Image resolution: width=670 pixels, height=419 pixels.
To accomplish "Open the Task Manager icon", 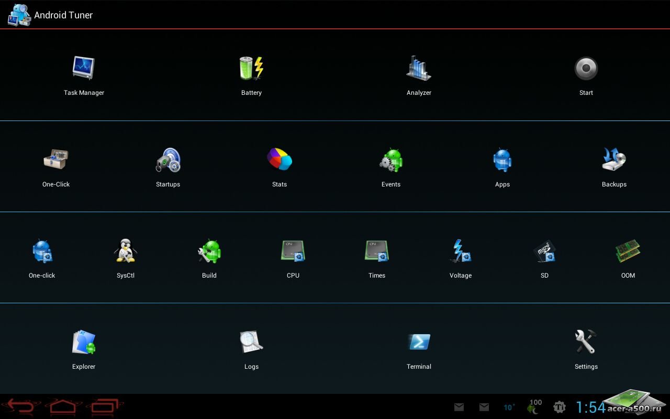I will (84, 68).
